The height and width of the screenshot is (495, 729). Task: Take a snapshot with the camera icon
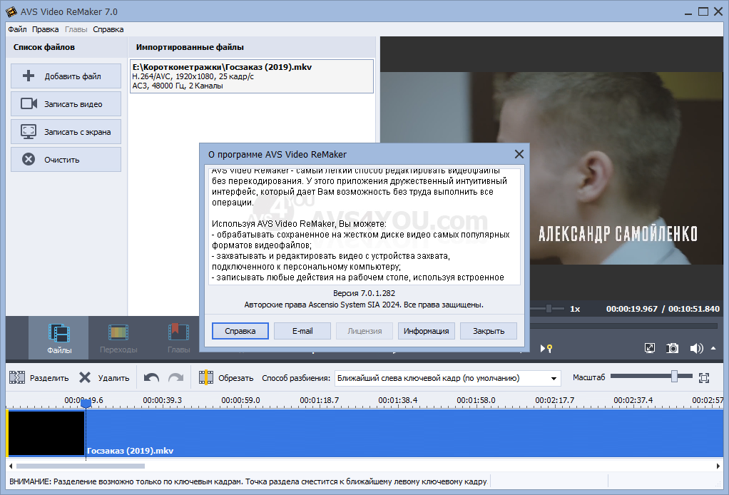672,348
